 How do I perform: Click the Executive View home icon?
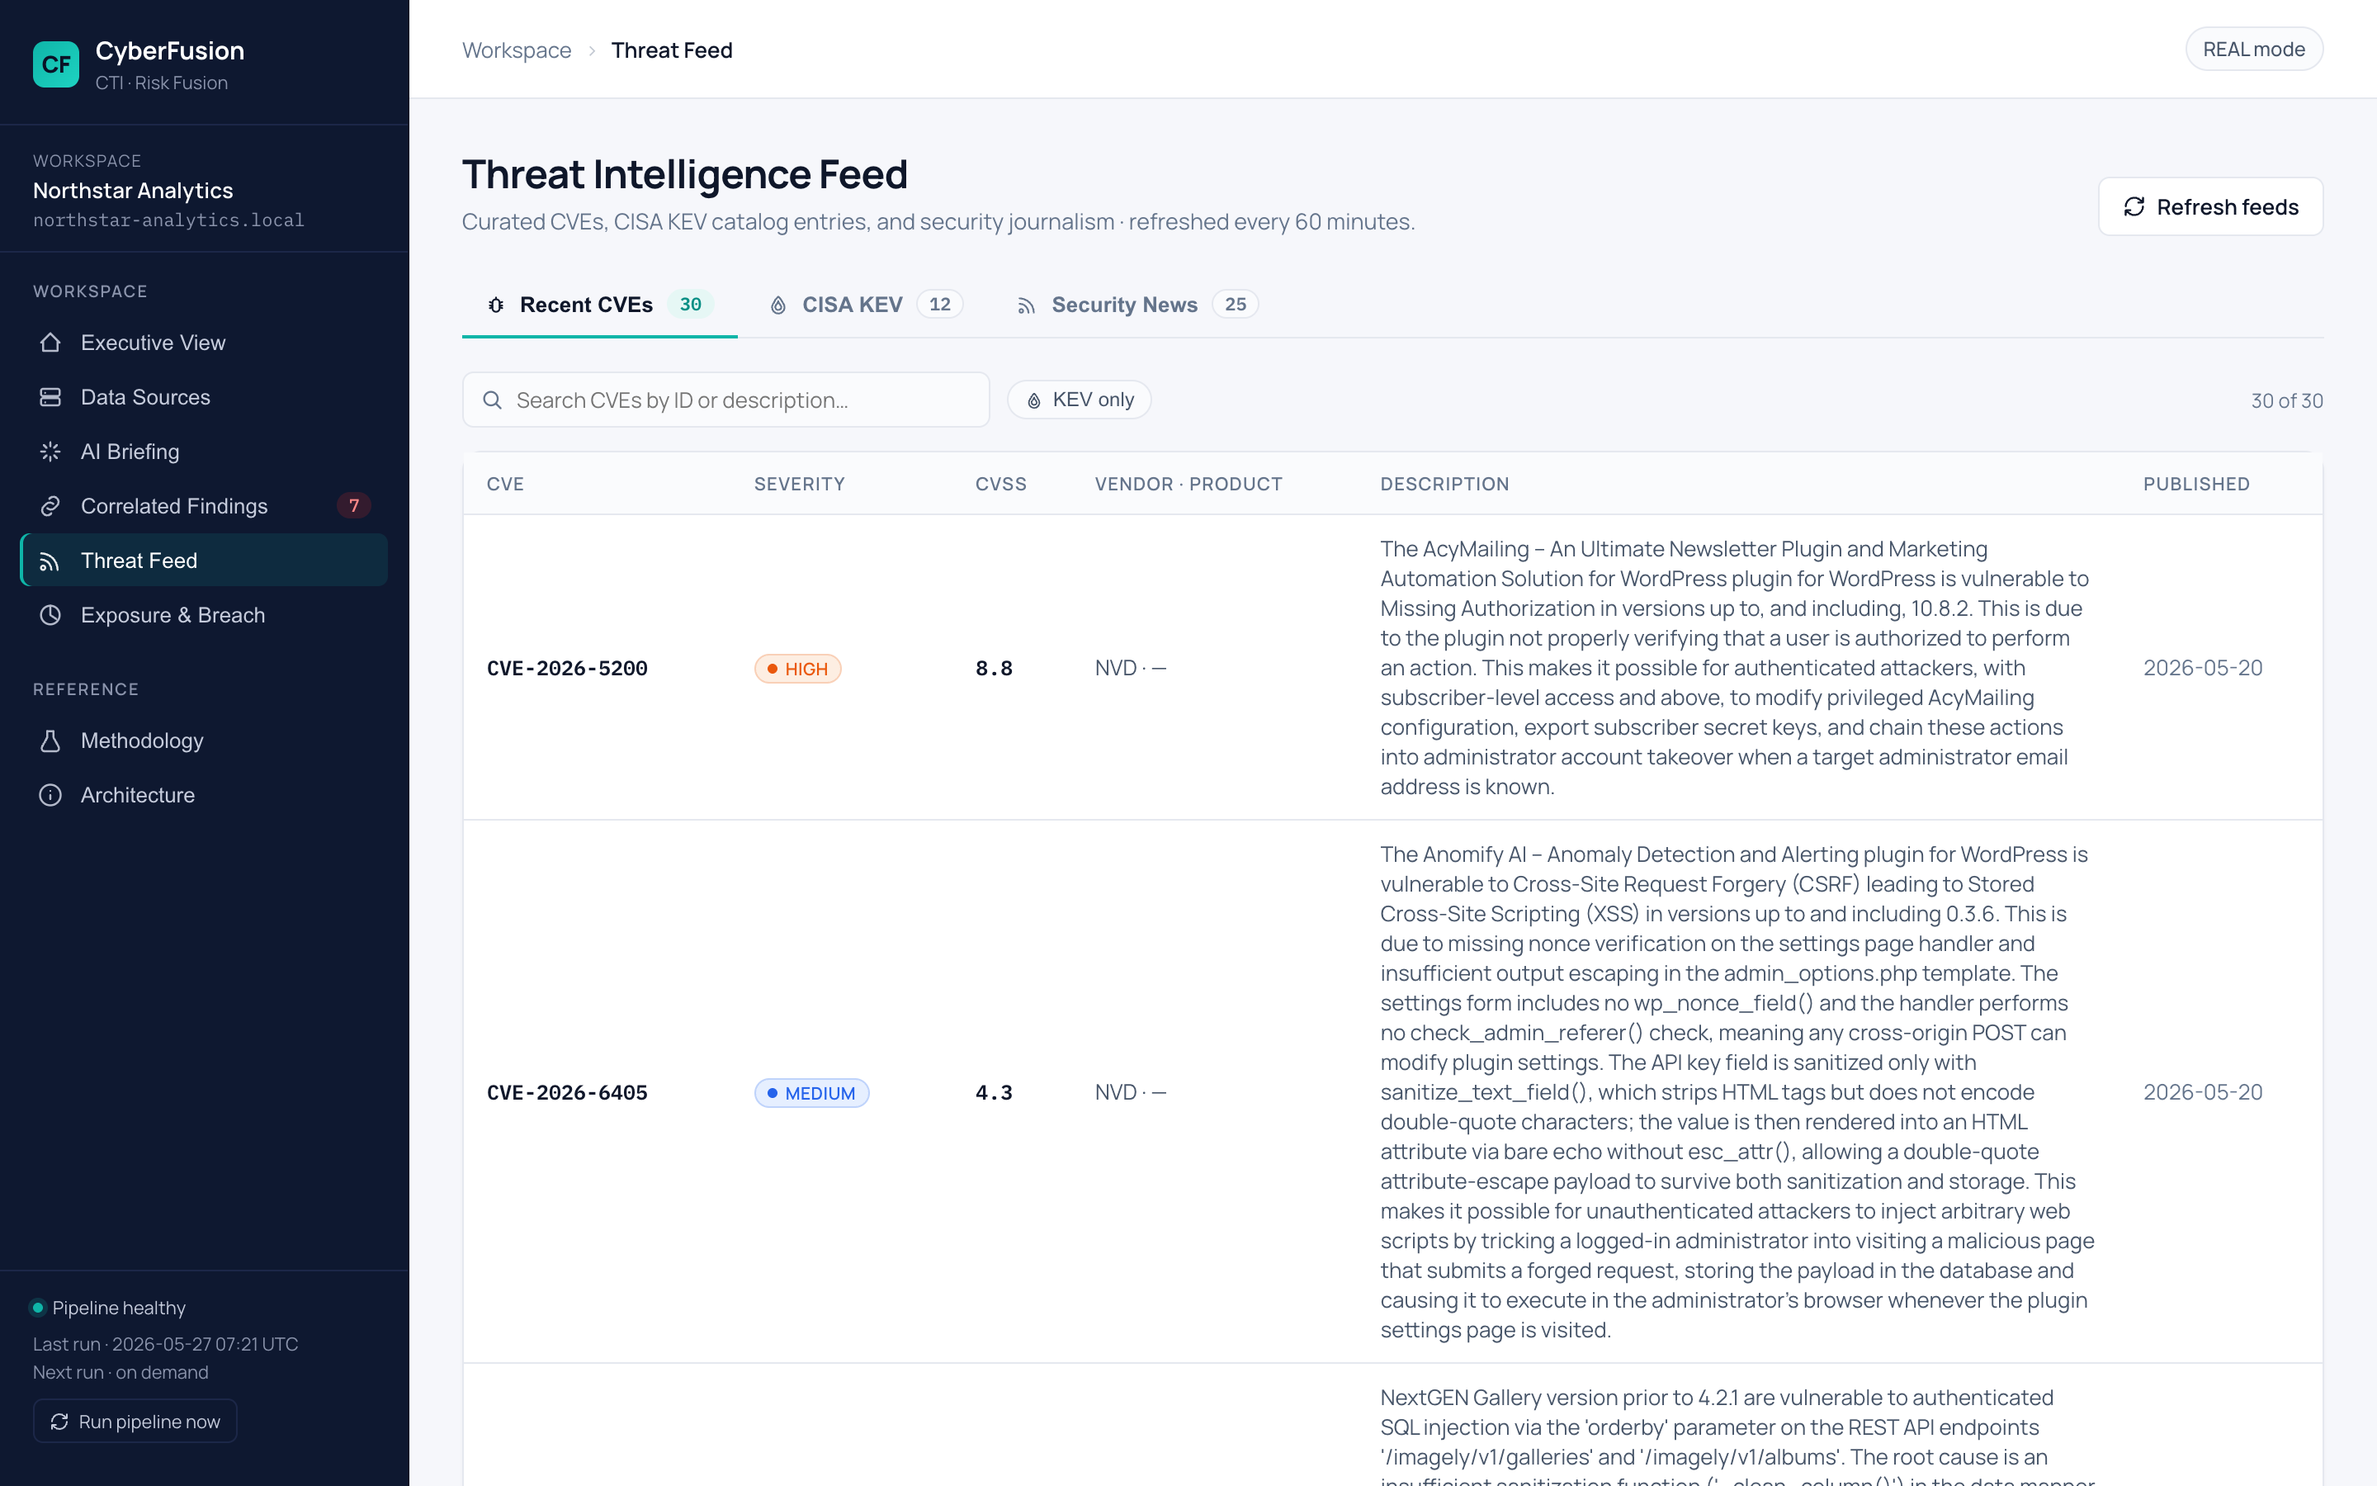pos(50,343)
